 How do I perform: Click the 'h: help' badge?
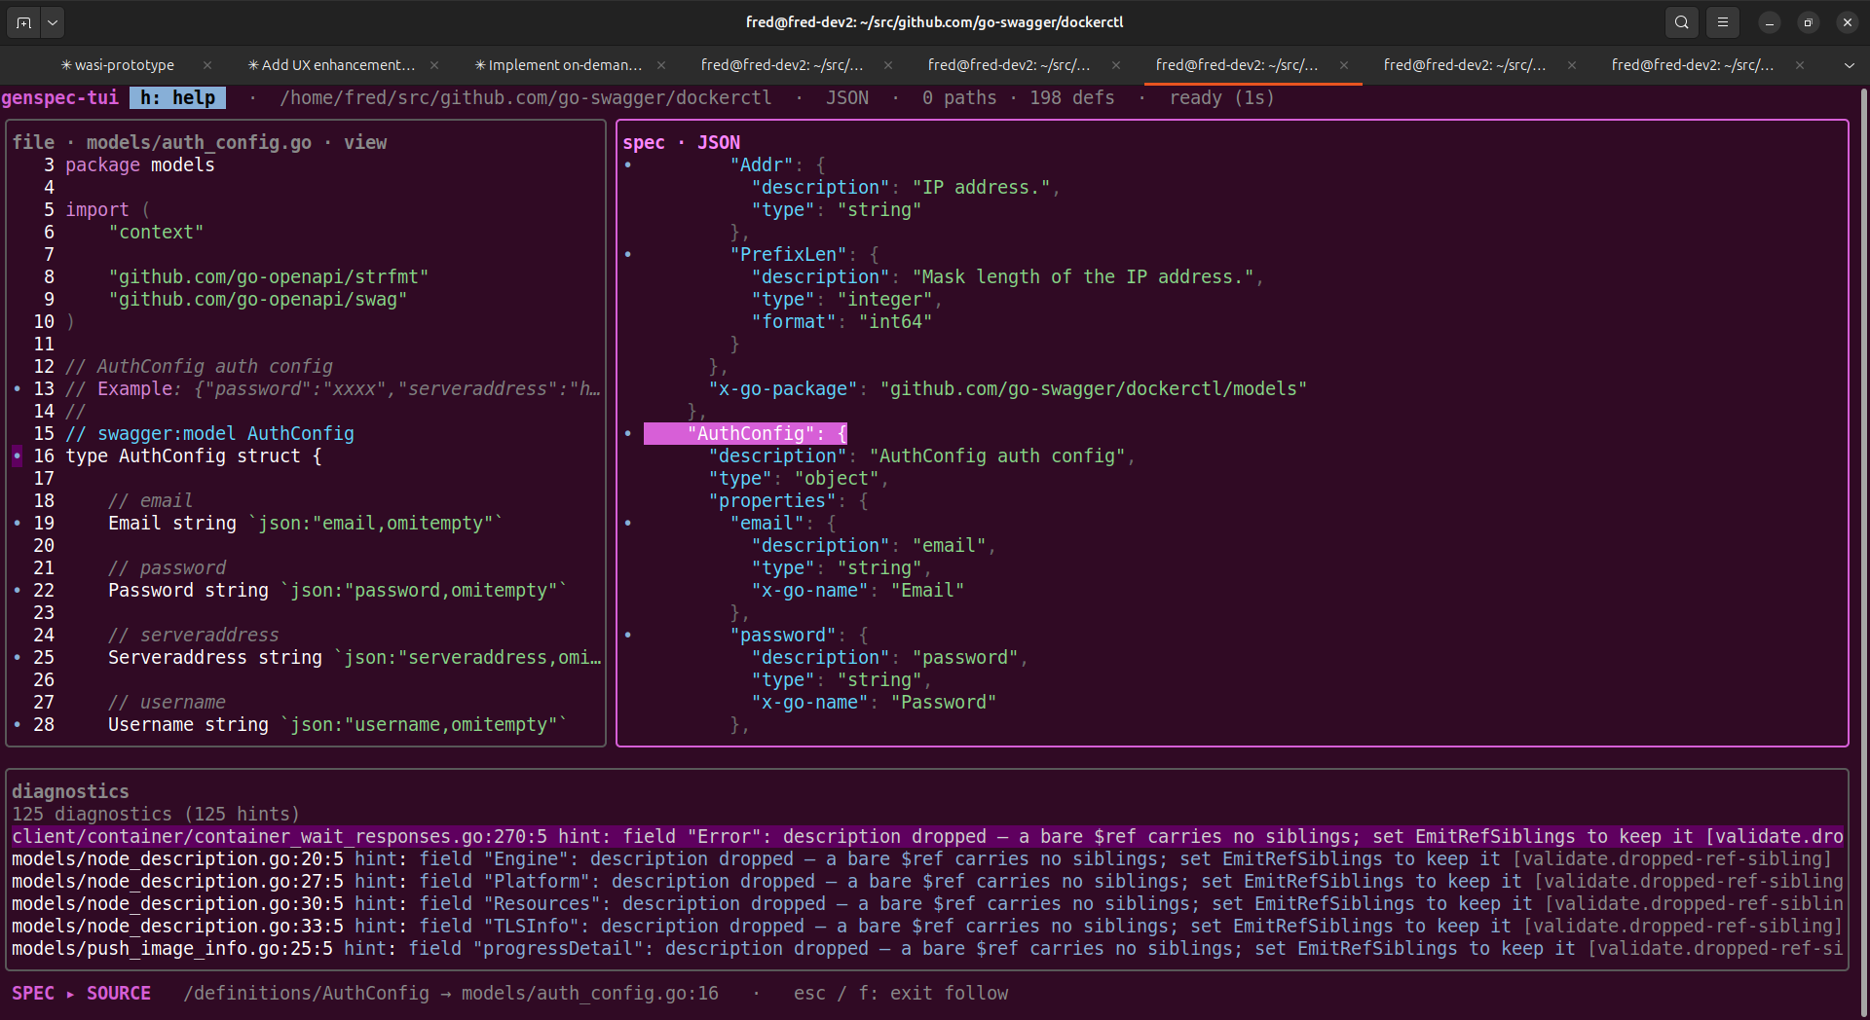point(177,97)
